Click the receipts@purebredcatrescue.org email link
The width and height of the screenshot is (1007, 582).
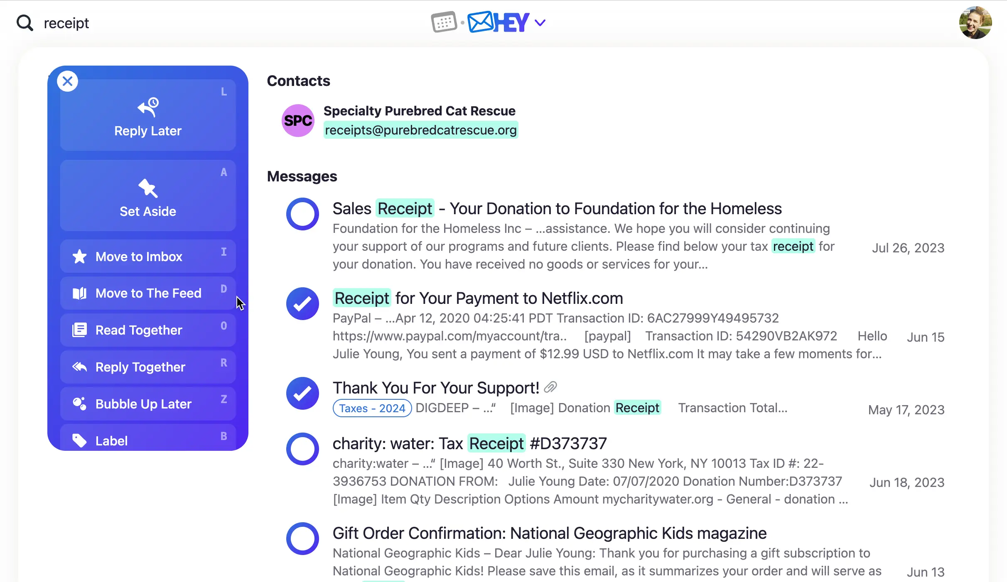point(421,130)
